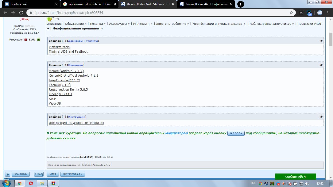The image size is (333, 187).
Task: Open the EcemUI(7.1.2) link
Action: click(60, 85)
